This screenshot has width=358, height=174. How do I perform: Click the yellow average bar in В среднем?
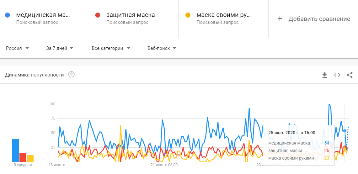point(30,158)
